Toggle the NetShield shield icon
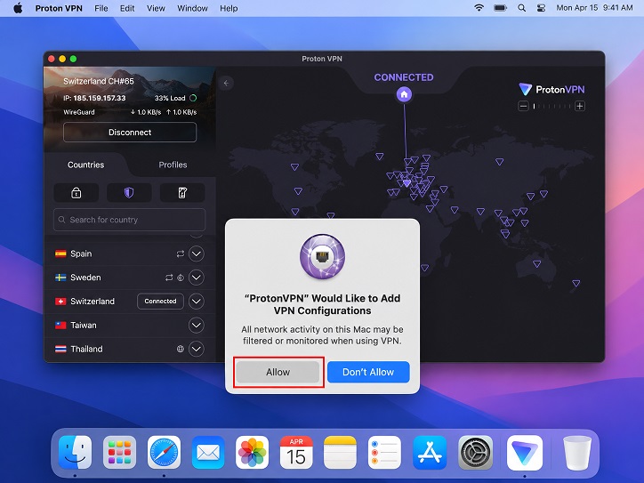Screen dimensions: 644x483 click(x=129, y=193)
